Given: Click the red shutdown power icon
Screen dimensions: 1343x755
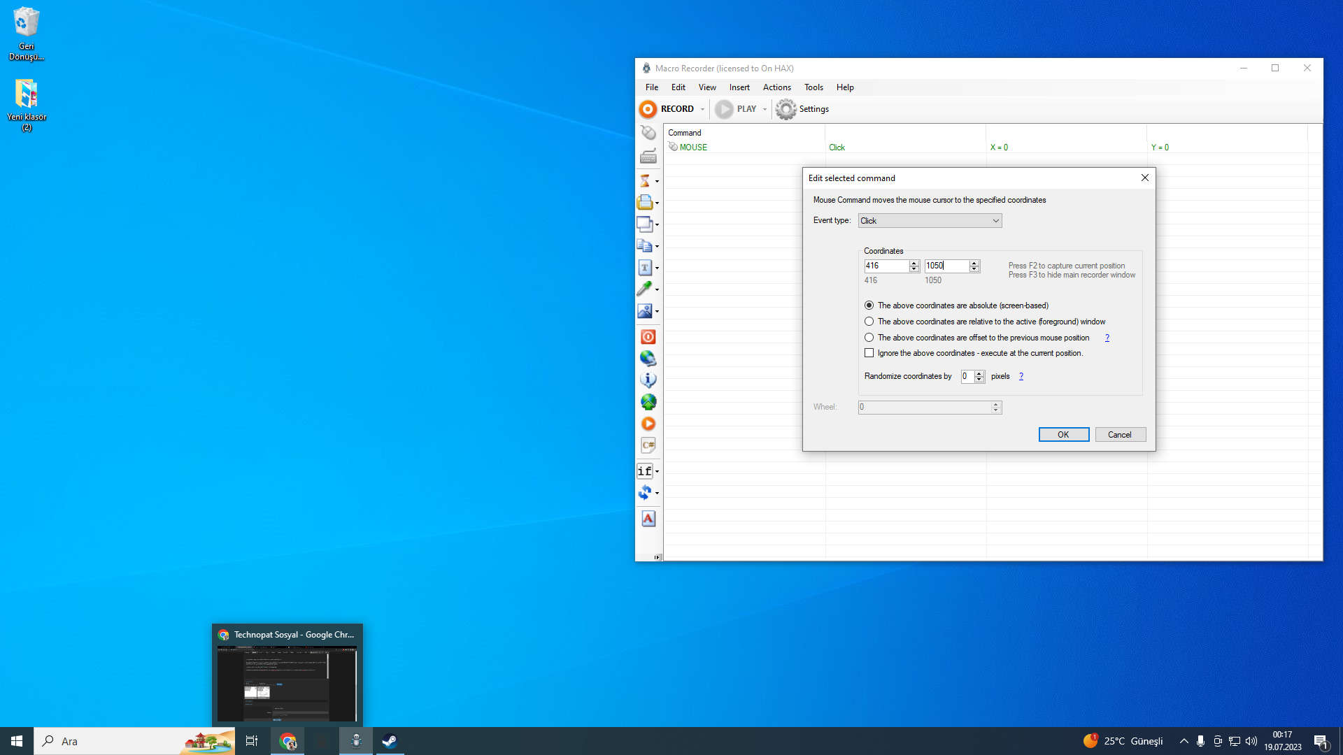Looking at the screenshot, I should [x=648, y=337].
